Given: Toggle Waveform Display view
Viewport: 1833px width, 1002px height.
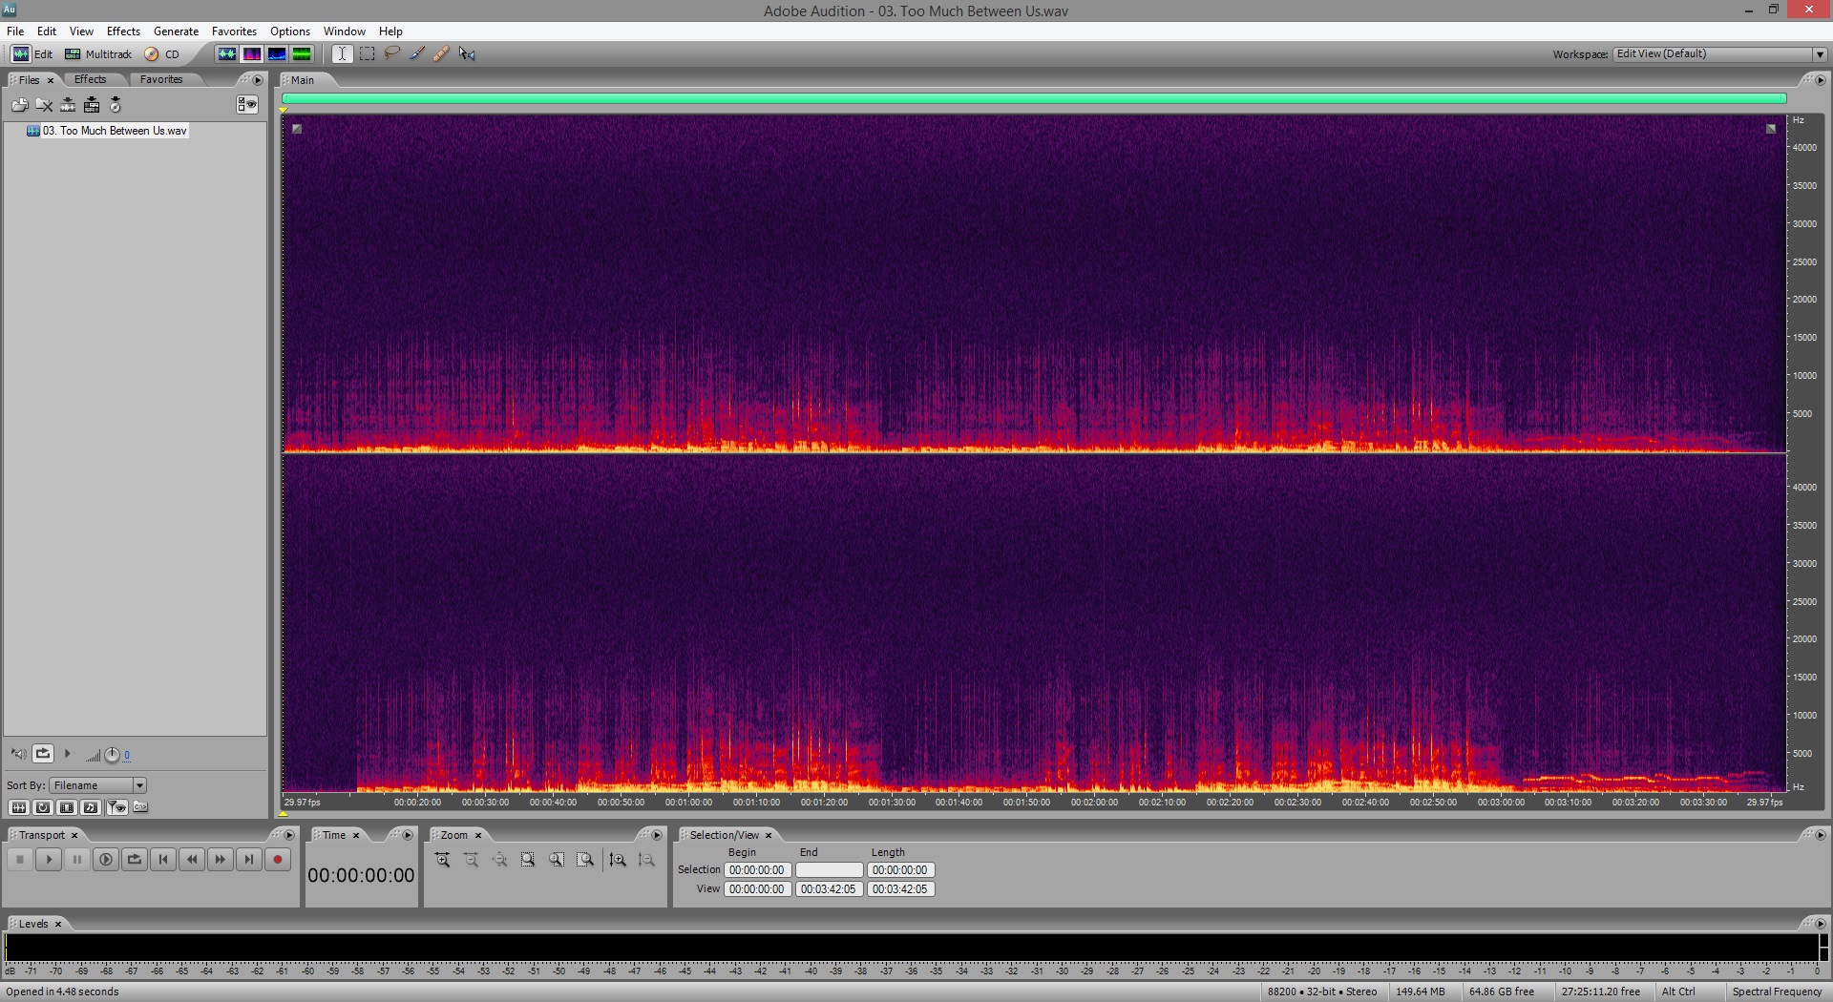Looking at the screenshot, I should tap(226, 54).
